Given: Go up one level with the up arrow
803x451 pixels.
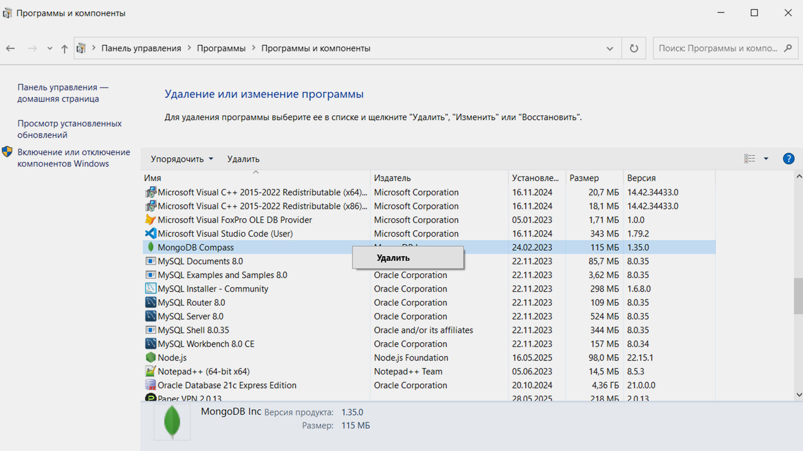Looking at the screenshot, I should (64, 48).
